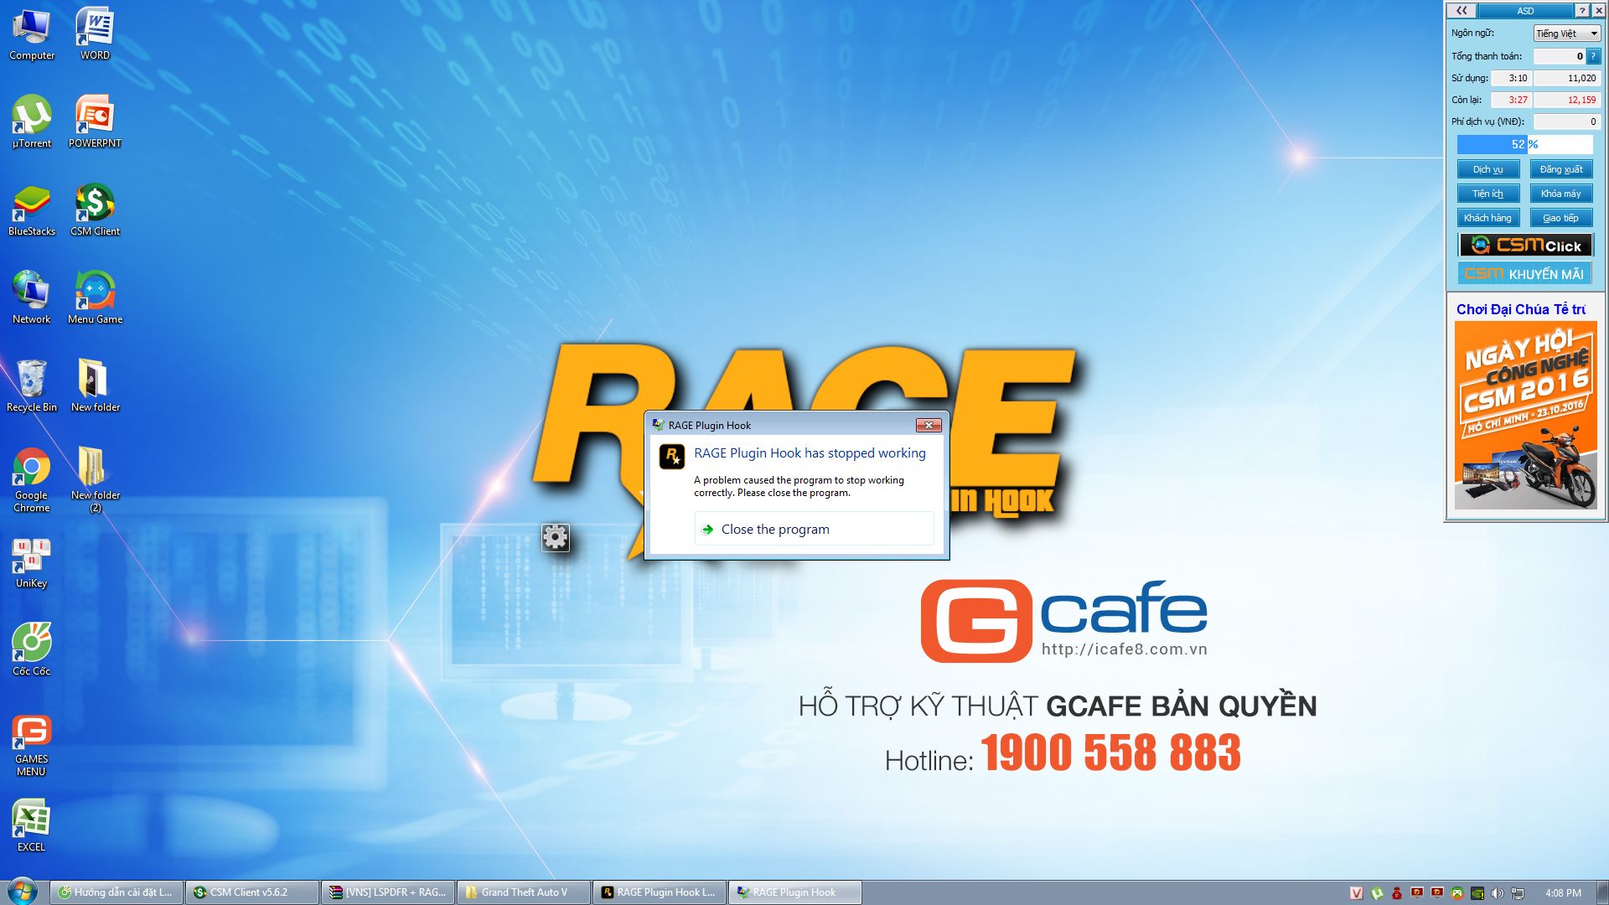This screenshot has height=905, width=1609.
Task: Click the Đăng xuất button
Action: click(x=1560, y=169)
